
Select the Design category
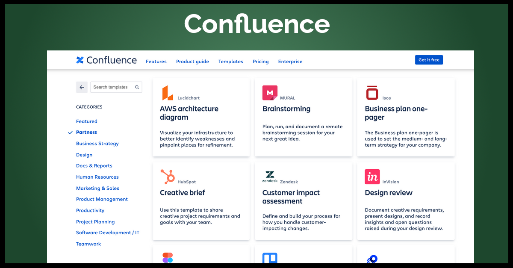click(84, 155)
